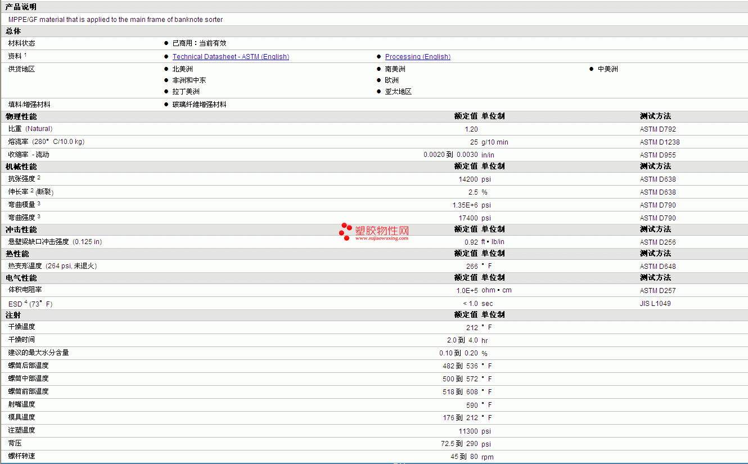This screenshot has width=748, height=464.
Task: Click the tensile strength value 14200
Action: pyautogui.click(x=468, y=179)
